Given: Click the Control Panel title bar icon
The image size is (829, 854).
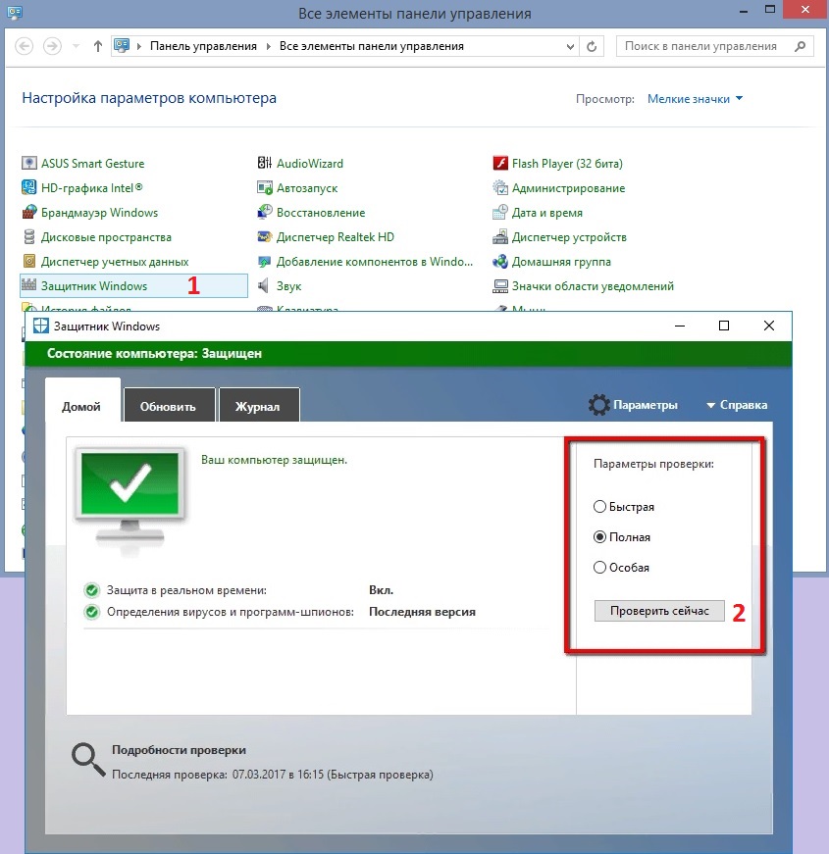Looking at the screenshot, I should click(x=14, y=12).
